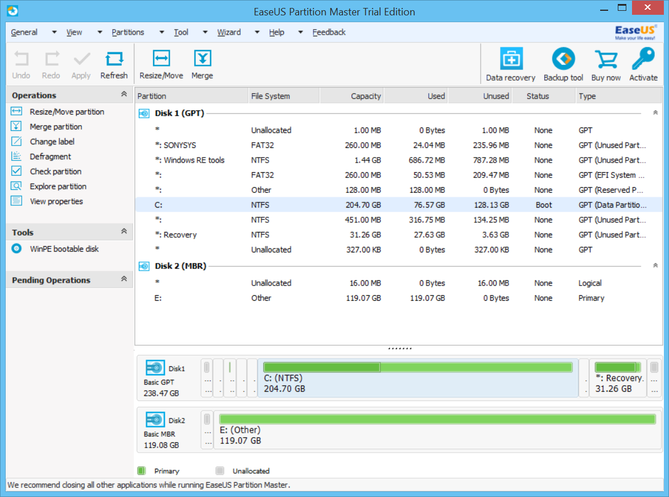The width and height of the screenshot is (669, 497).
Task: Click the Change label sidebar icon
Action: [16, 141]
